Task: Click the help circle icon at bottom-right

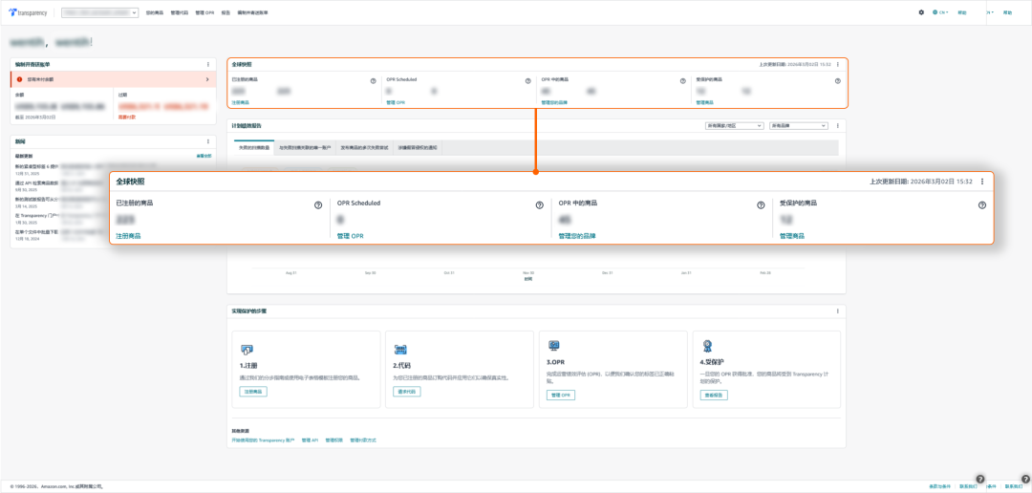Action: tap(979, 479)
